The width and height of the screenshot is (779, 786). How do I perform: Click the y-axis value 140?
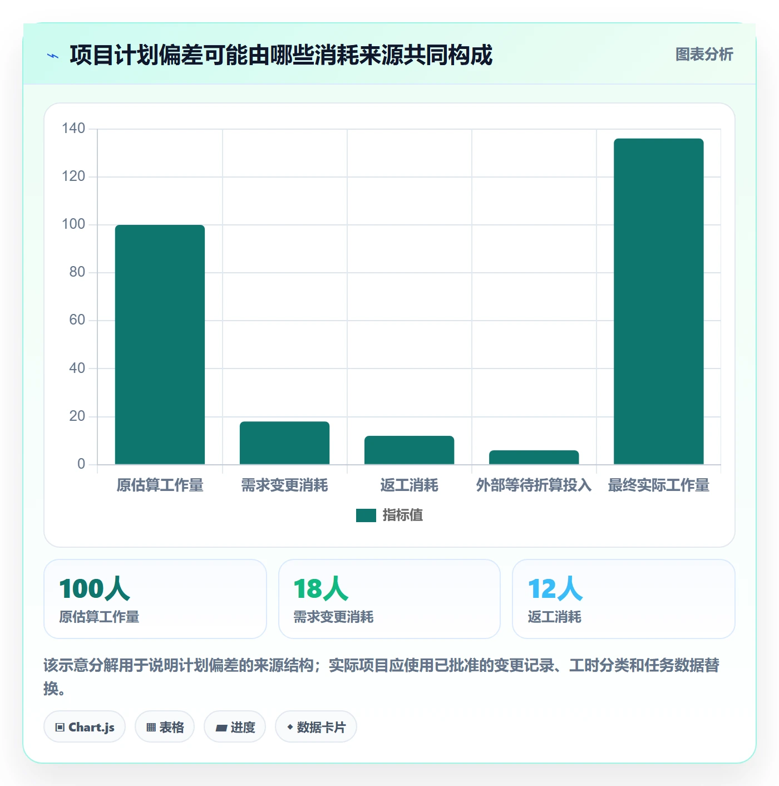(x=73, y=129)
